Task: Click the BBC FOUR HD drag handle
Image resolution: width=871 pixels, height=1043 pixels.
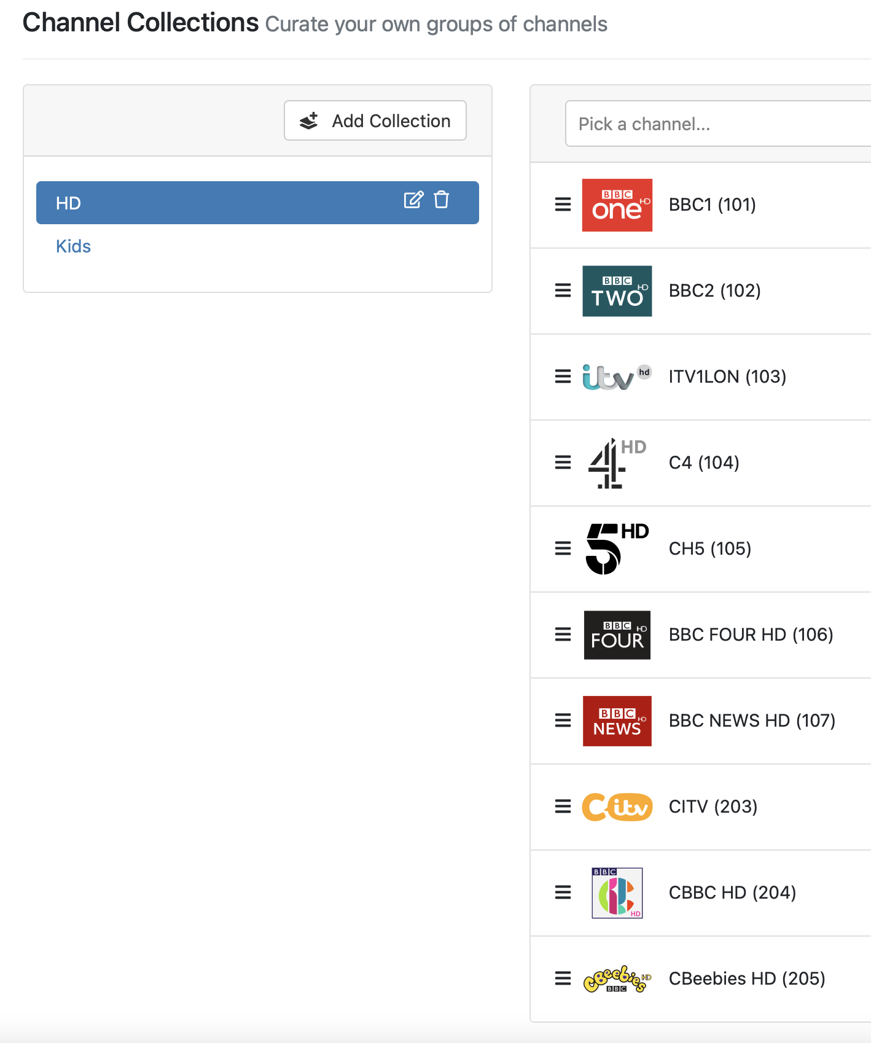Action: (563, 635)
